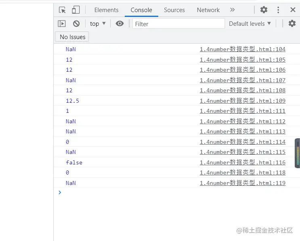Select the 12 output on line 105
Screen dimensions: 300x241
[x=69, y=60]
